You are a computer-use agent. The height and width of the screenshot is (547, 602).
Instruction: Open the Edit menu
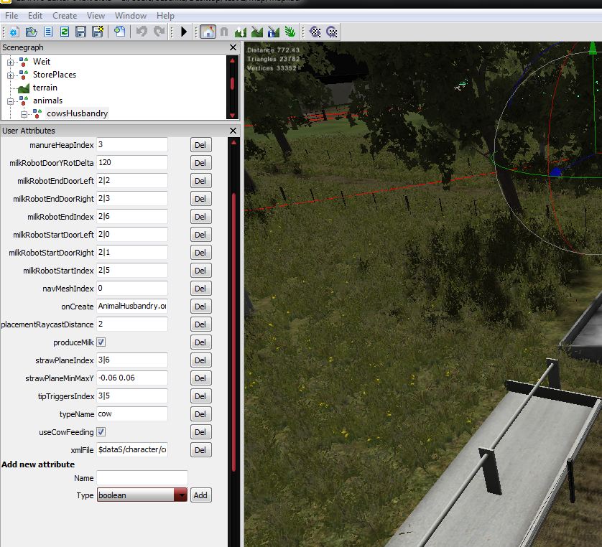coord(35,16)
